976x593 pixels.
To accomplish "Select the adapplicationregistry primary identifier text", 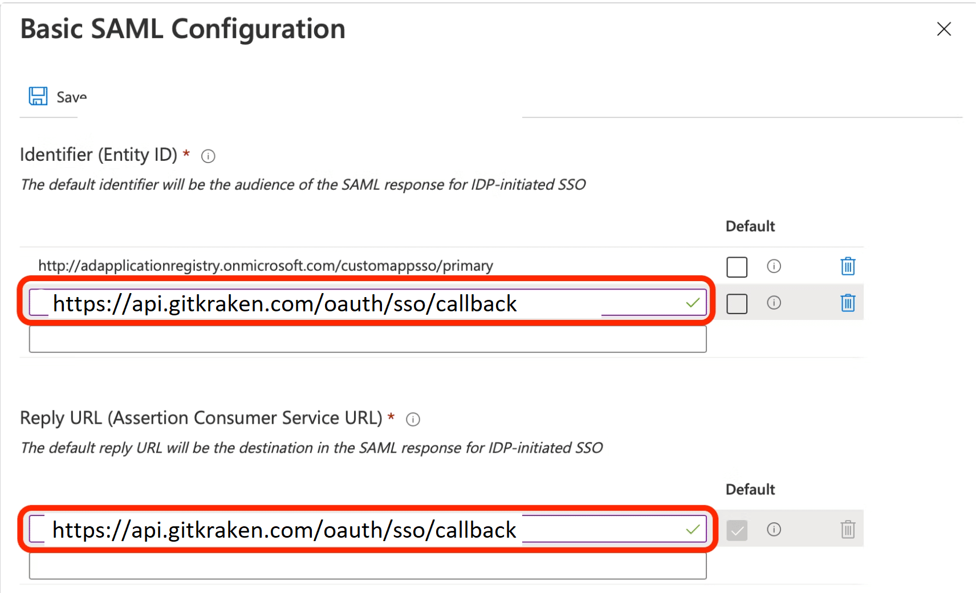I will point(266,266).
